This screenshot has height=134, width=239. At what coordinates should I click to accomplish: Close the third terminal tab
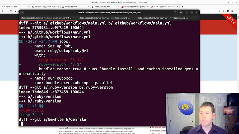(x=191, y=18)
